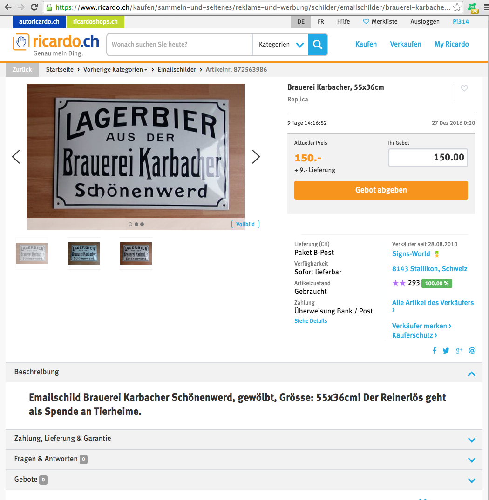Image resolution: width=489 pixels, height=500 pixels.
Task: Share listing on Twitter
Action: tap(446, 351)
